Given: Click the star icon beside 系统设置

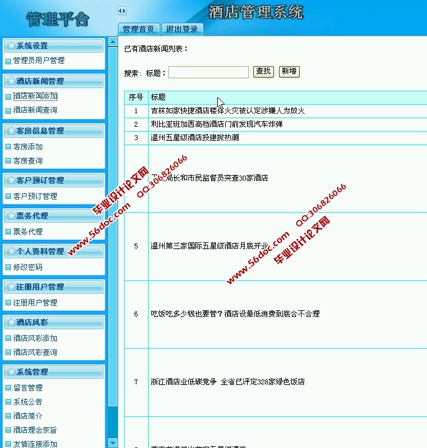Looking at the screenshot, I should tap(10, 46).
